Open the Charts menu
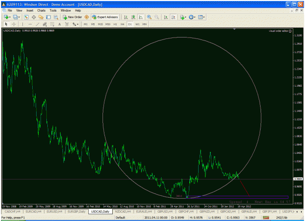This screenshot has width=305, height=221. coord(41,11)
